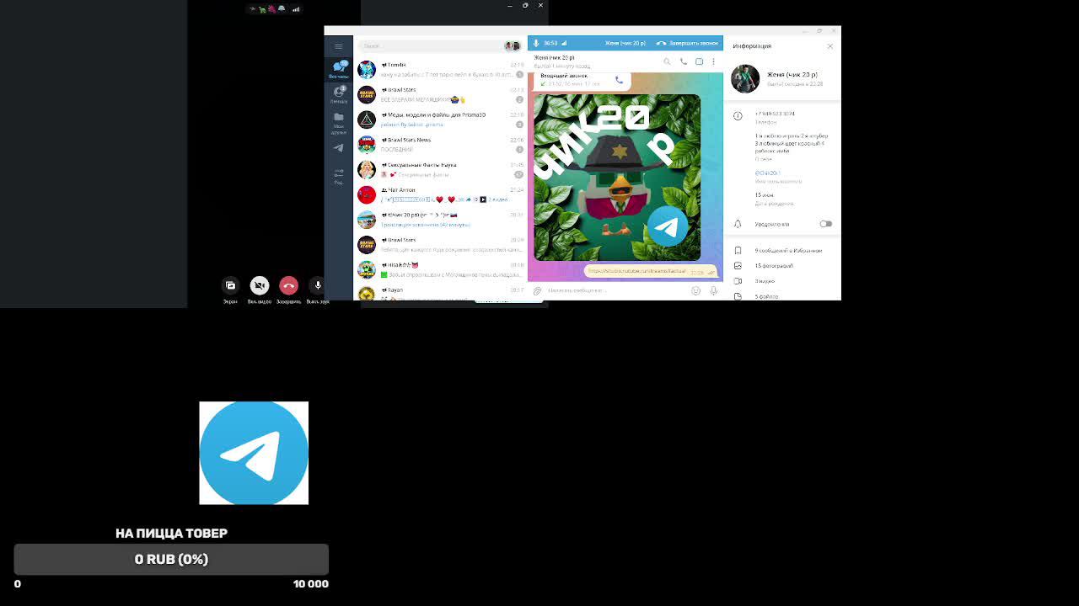Click the Tom4ik channel avatar
1079x606 pixels.
[x=367, y=70]
